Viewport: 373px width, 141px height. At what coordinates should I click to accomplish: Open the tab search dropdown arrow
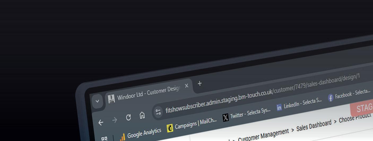click(97, 101)
